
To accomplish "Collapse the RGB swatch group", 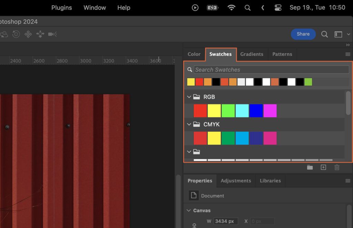I will [189, 97].
